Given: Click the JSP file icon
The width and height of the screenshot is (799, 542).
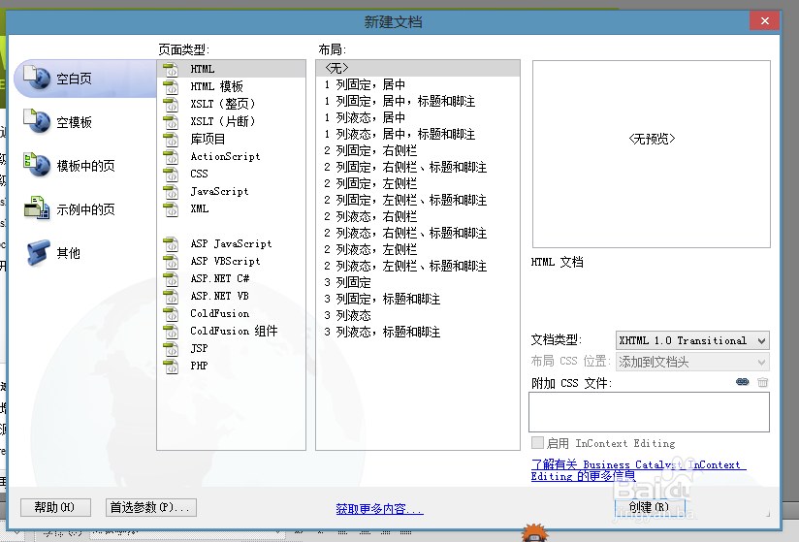Looking at the screenshot, I should click(172, 348).
